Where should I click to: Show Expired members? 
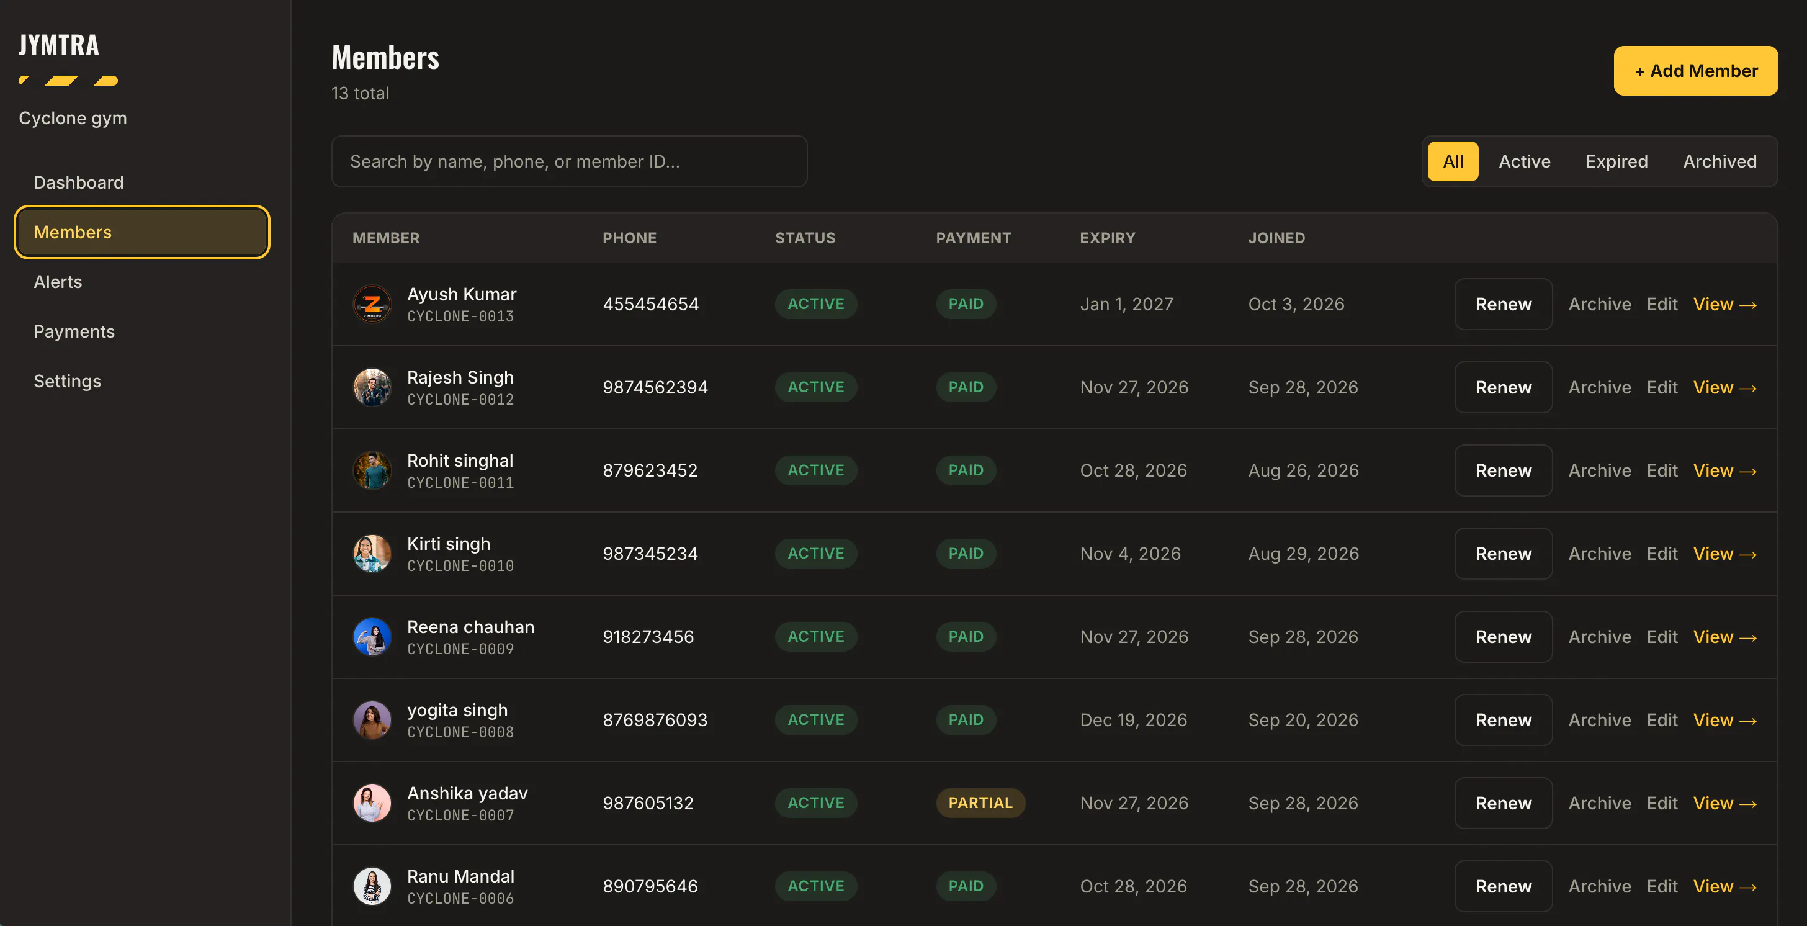1616,161
